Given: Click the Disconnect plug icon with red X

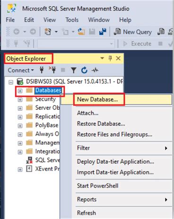Looking at the screenshot, I should (52, 70).
